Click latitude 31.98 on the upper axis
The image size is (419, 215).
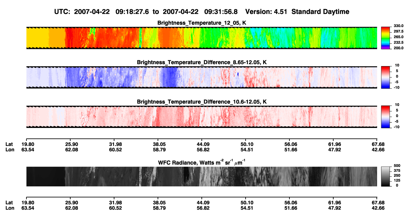[116, 144]
